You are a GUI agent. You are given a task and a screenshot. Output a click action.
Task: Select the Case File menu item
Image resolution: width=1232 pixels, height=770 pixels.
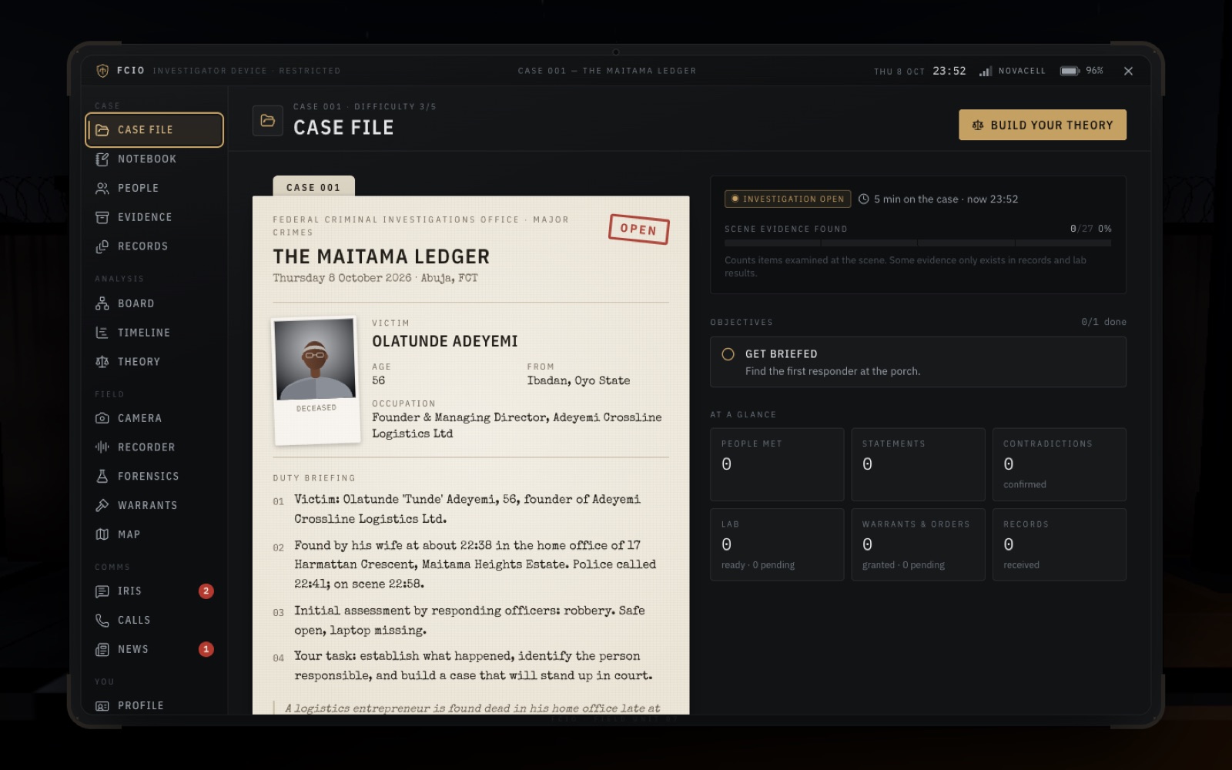(x=155, y=130)
